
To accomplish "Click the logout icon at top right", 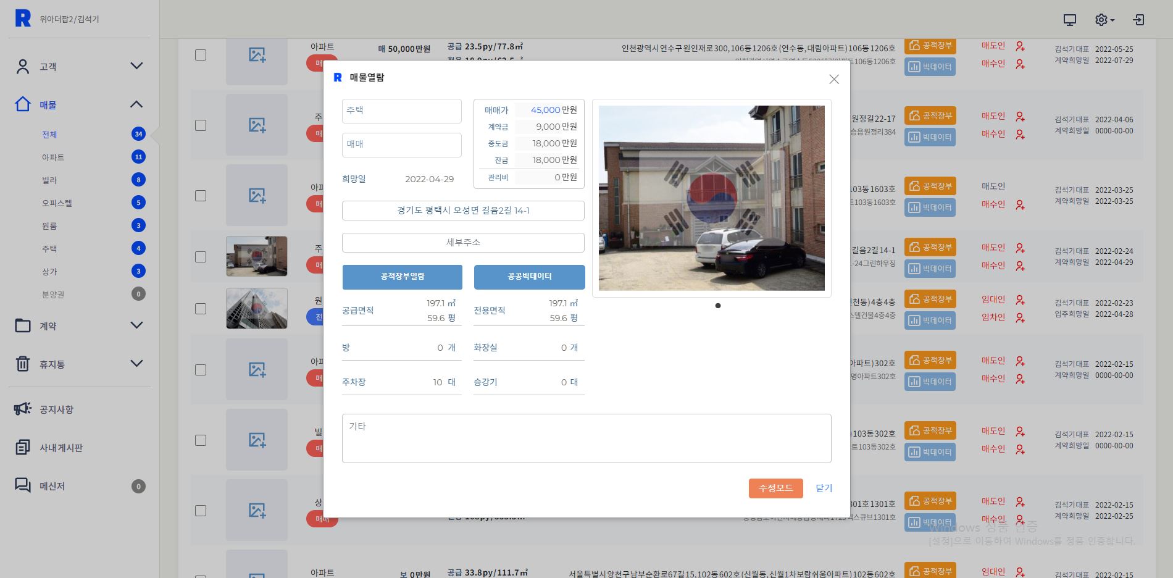I will (x=1138, y=20).
